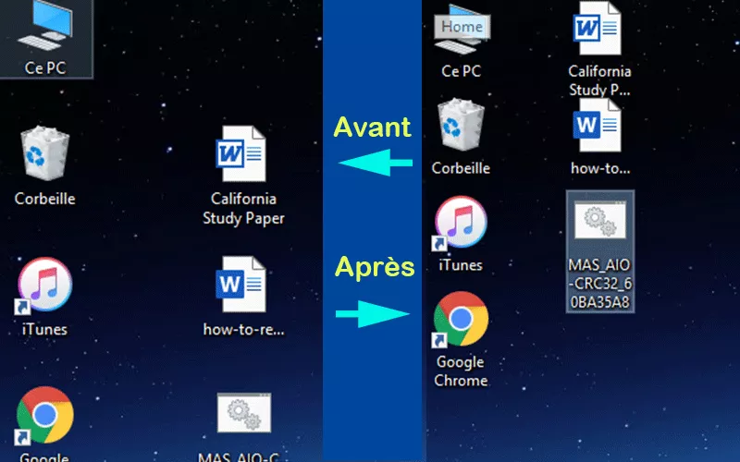Screen dimensions: 740x462
Task: Click the cyan arrow pointing left
Action: (375, 164)
